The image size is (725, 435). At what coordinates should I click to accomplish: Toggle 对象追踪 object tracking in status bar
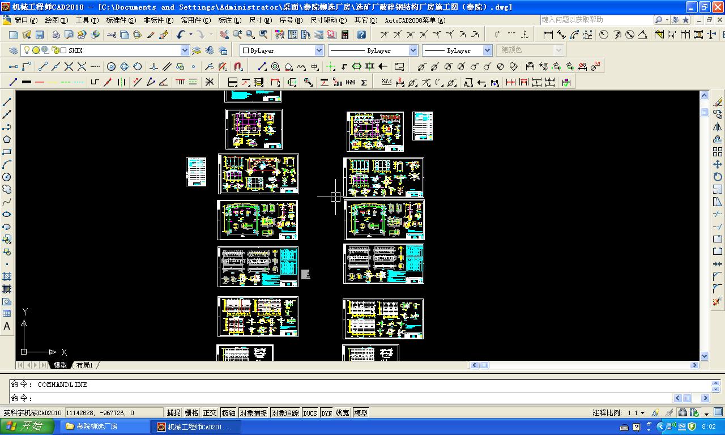285,413
